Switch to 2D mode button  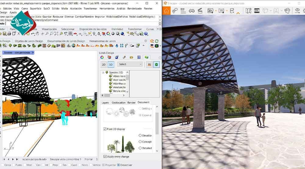(x=104, y=64)
